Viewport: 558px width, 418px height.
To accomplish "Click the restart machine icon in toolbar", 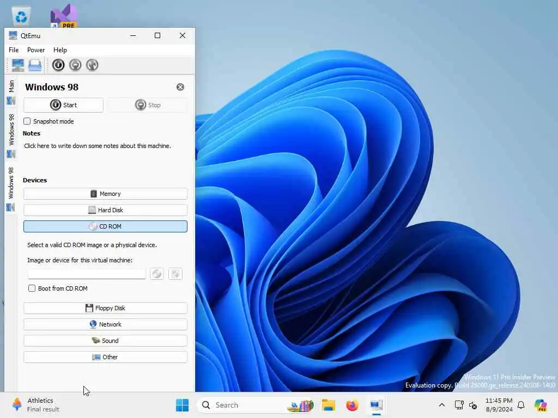I will [92, 65].
